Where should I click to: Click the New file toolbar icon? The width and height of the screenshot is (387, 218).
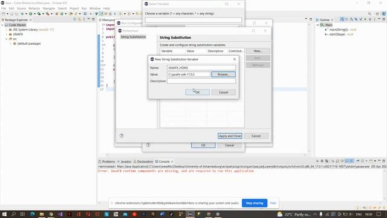4,14
